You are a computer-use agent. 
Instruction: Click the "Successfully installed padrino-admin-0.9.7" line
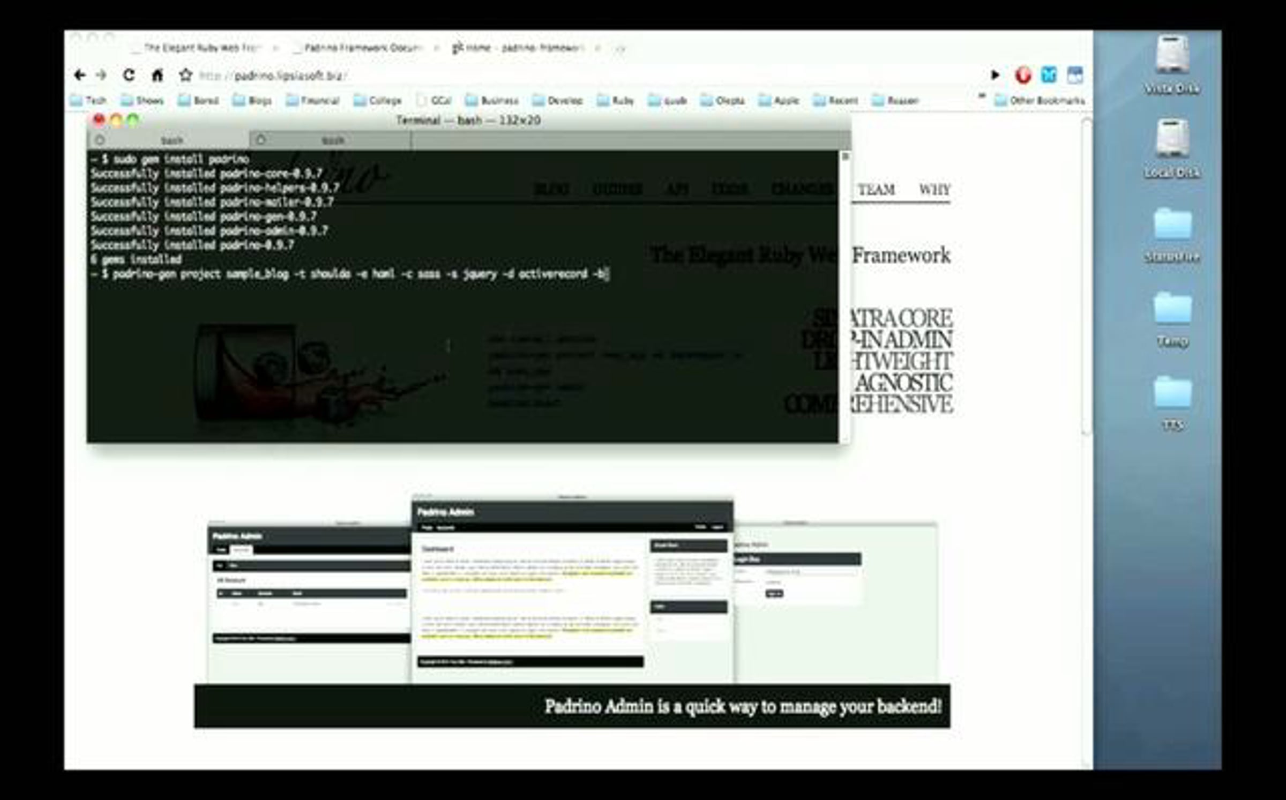(x=209, y=231)
